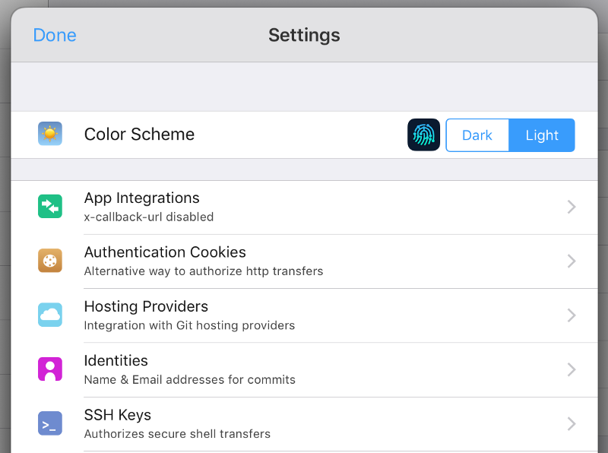Click the 'x-callback-url disabled' subtitle text
608x453 pixels.
[149, 217]
